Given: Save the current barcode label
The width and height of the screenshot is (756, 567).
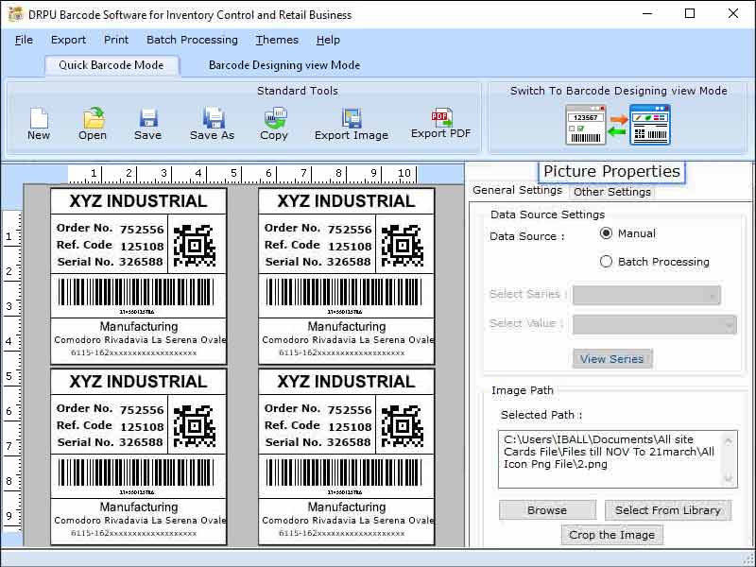Looking at the screenshot, I should coord(147,121).
